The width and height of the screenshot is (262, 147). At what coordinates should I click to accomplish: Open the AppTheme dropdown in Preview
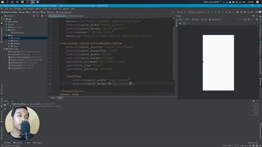[215, 20]
